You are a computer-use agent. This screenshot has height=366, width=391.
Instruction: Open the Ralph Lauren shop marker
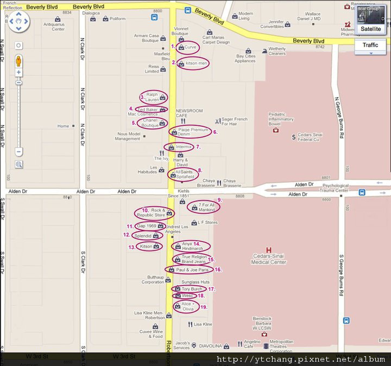[162, 98]
